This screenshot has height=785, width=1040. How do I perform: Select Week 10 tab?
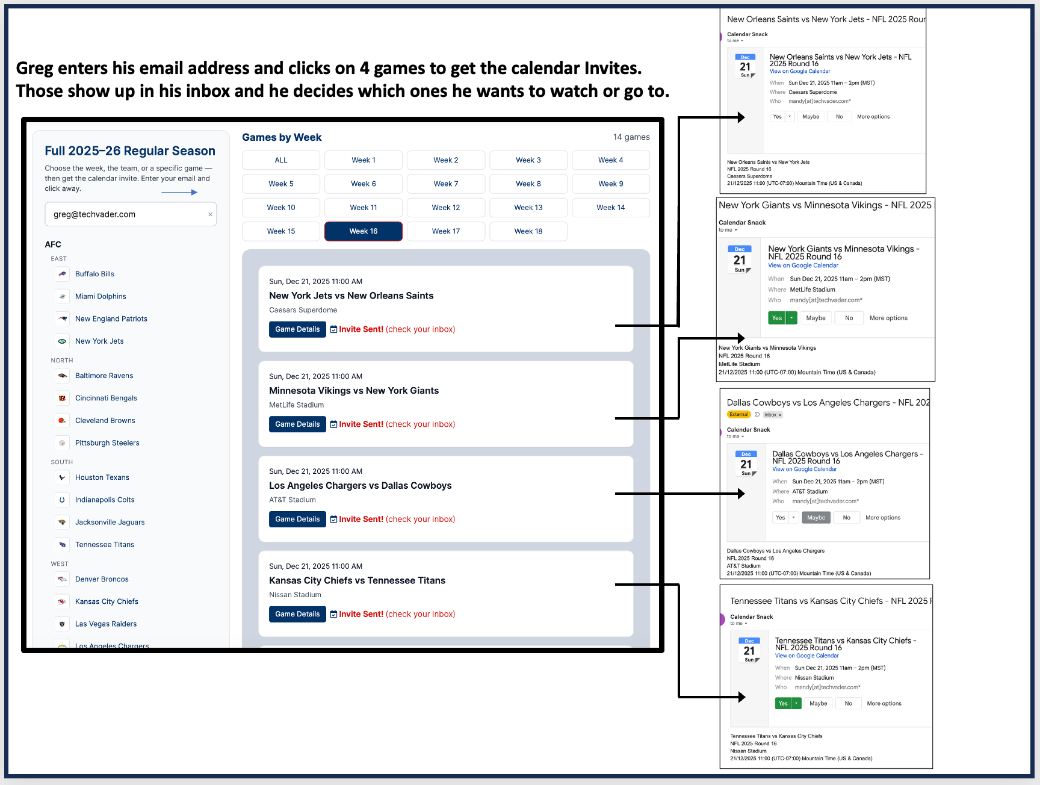tap(281, 208)
